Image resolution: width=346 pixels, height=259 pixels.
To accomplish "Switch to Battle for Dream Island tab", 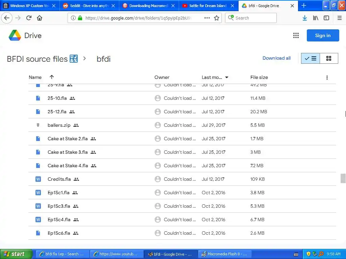I will [x=208, y=5].
